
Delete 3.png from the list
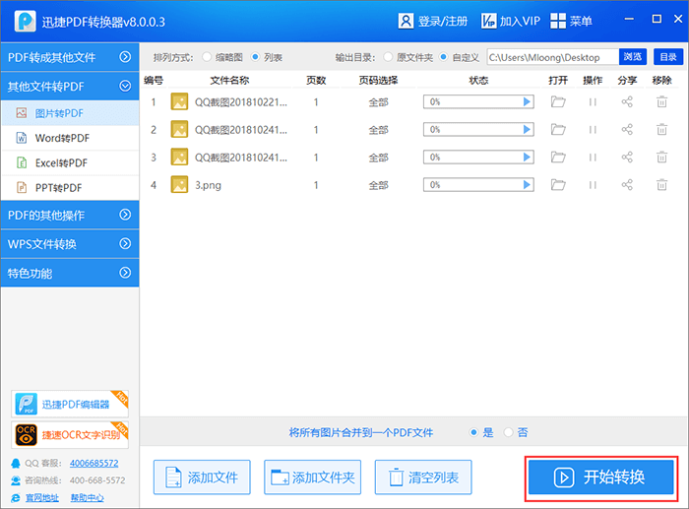tap(661, 185)
